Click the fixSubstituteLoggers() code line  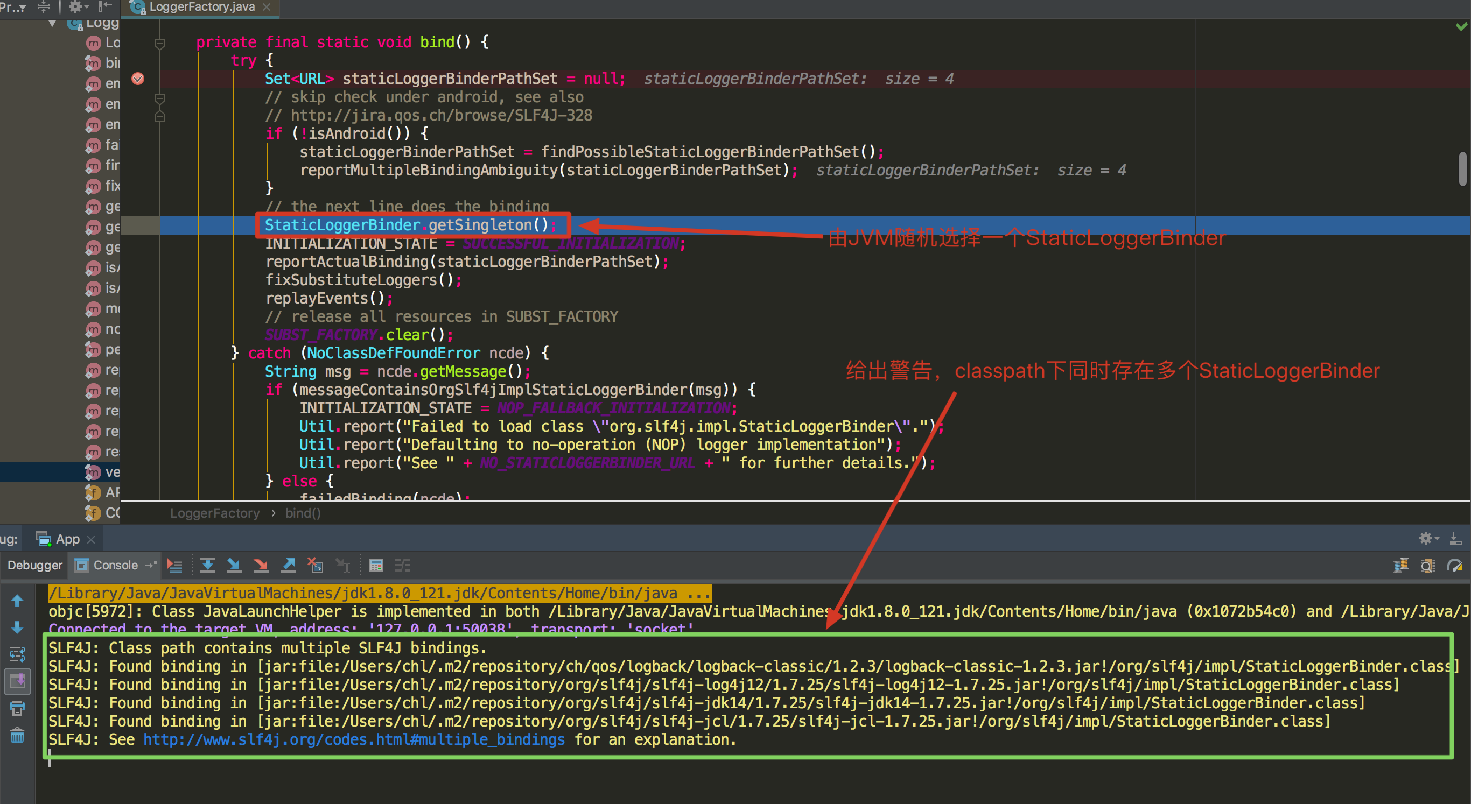coord(363,280)
